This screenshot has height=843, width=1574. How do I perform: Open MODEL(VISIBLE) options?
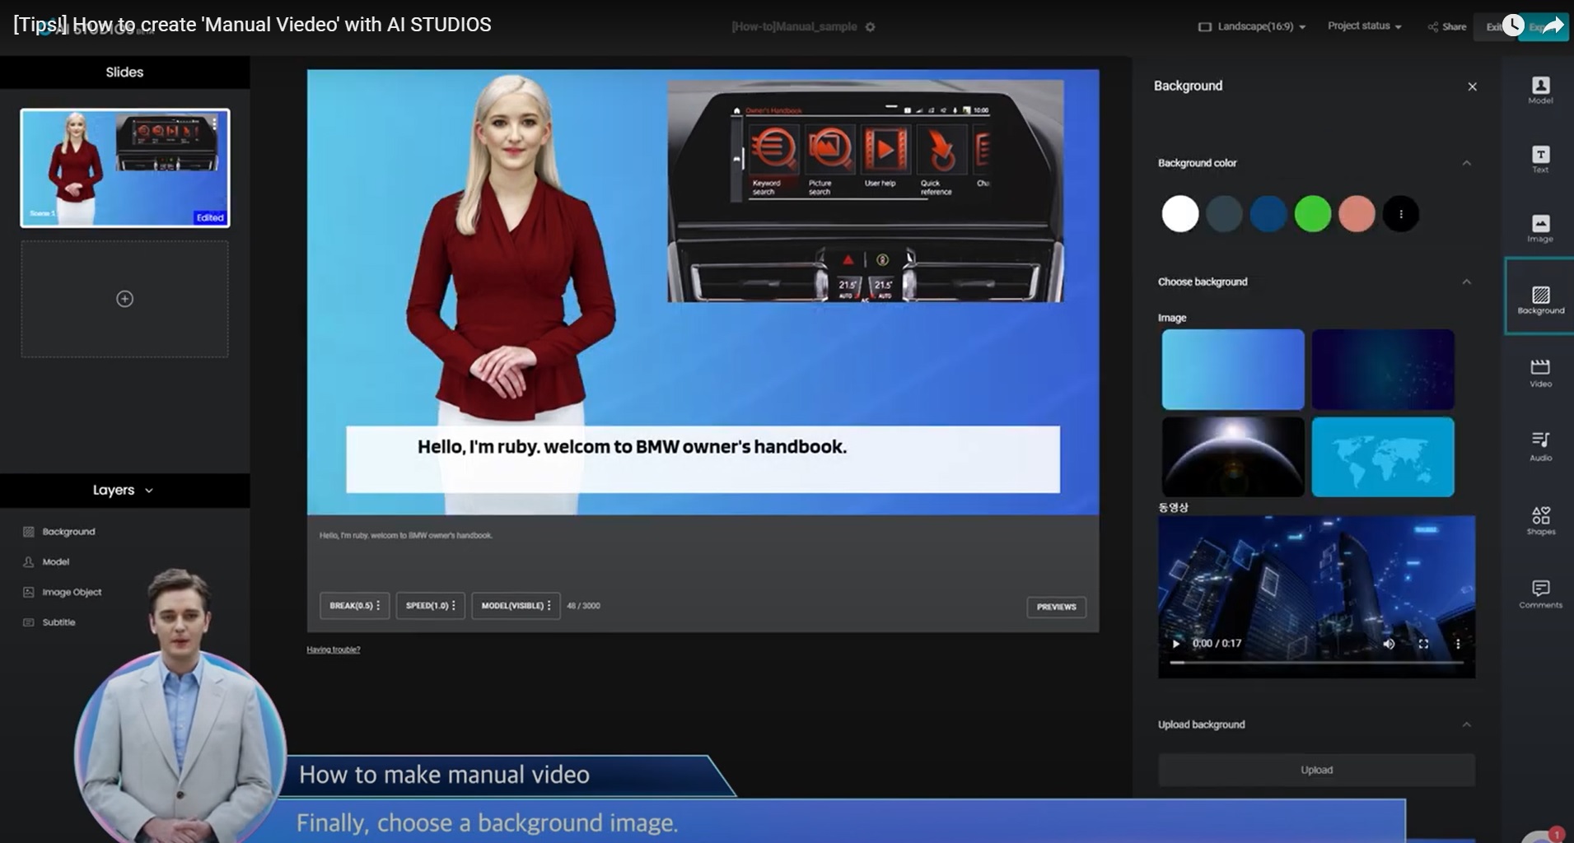click(516, 605)
